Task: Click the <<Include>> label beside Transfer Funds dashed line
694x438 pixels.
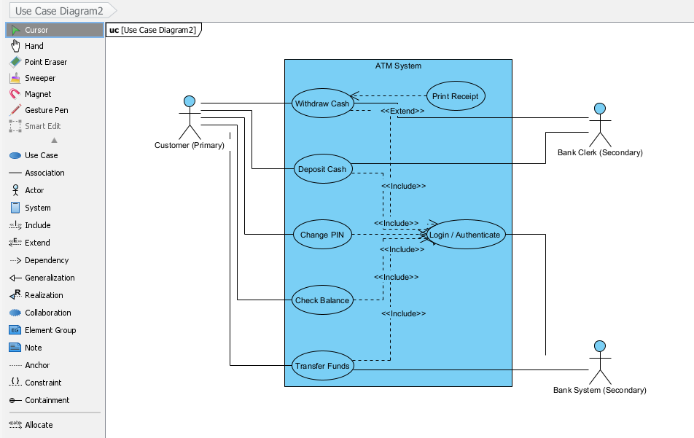Action: pyautogui.click(x=404, y=313)
